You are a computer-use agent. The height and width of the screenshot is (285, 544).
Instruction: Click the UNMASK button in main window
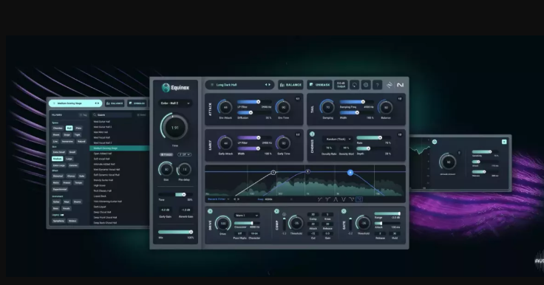pyautogui.click(x=320, y=85)
